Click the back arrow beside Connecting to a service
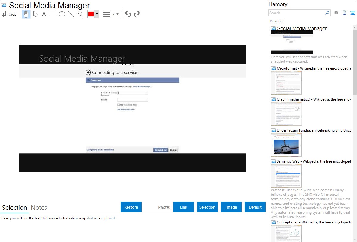Image resolution: width=357 pixels, height=242 pixels. pos(88,73)
